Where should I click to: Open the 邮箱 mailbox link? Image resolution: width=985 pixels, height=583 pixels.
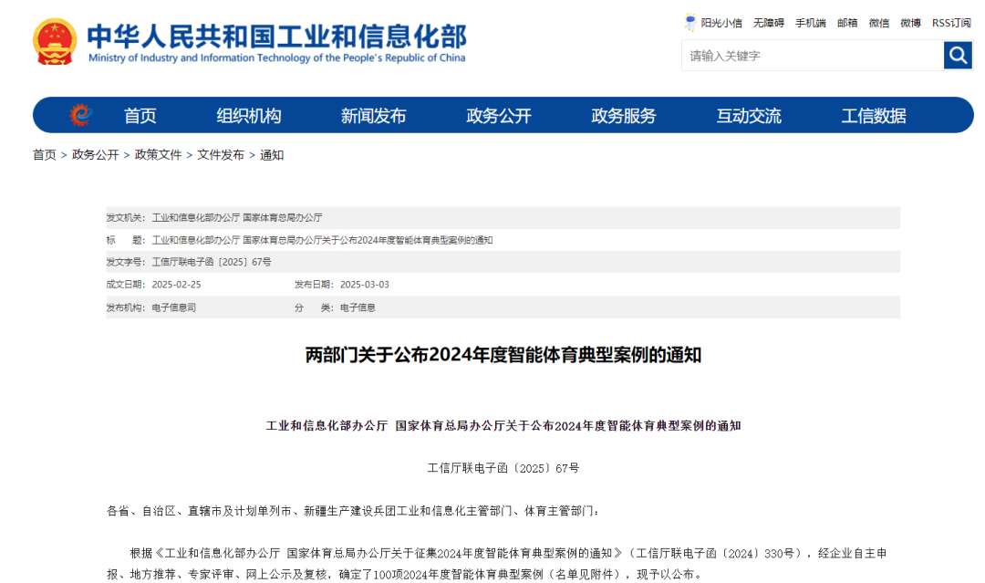click(846, 23)
